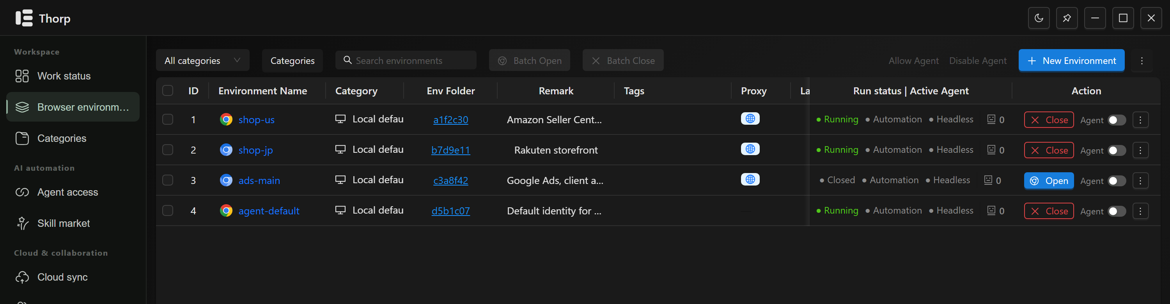Enable Agent toggle for ads-main
Image resolution: width=1170 pixels, height=304 pixels.
[x=1117, y=181]
